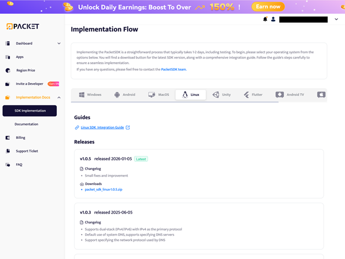Collapse the Implementation Docs section chevron

59,98
